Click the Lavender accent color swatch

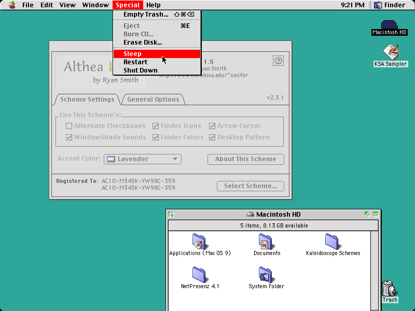(x=111, y=159)
